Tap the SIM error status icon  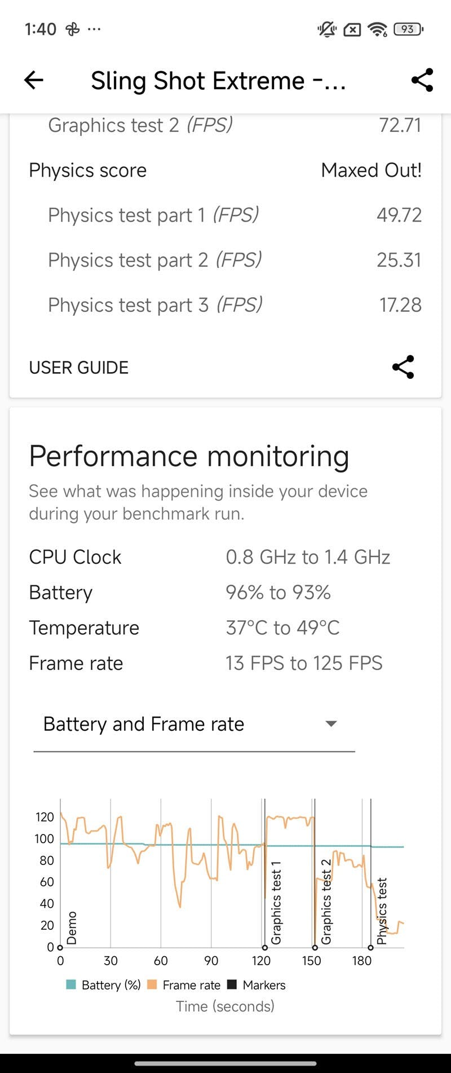pos(352,29)
